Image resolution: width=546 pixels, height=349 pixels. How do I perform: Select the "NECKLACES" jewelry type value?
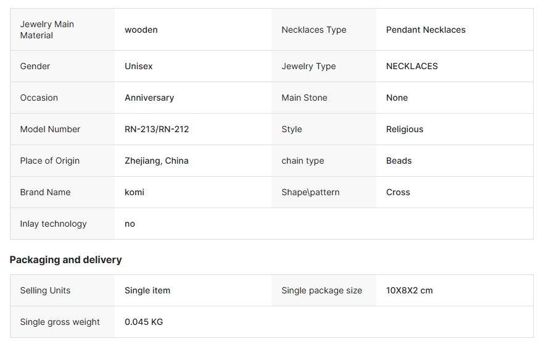[x=412, y=66]
